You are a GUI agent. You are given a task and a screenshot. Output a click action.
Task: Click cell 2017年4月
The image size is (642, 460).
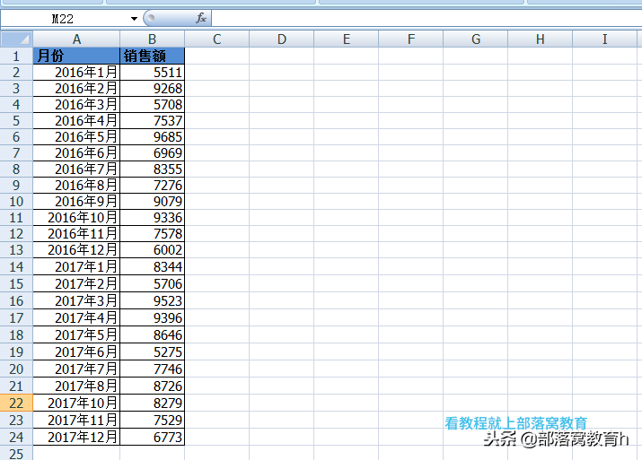tap(76, 317)
